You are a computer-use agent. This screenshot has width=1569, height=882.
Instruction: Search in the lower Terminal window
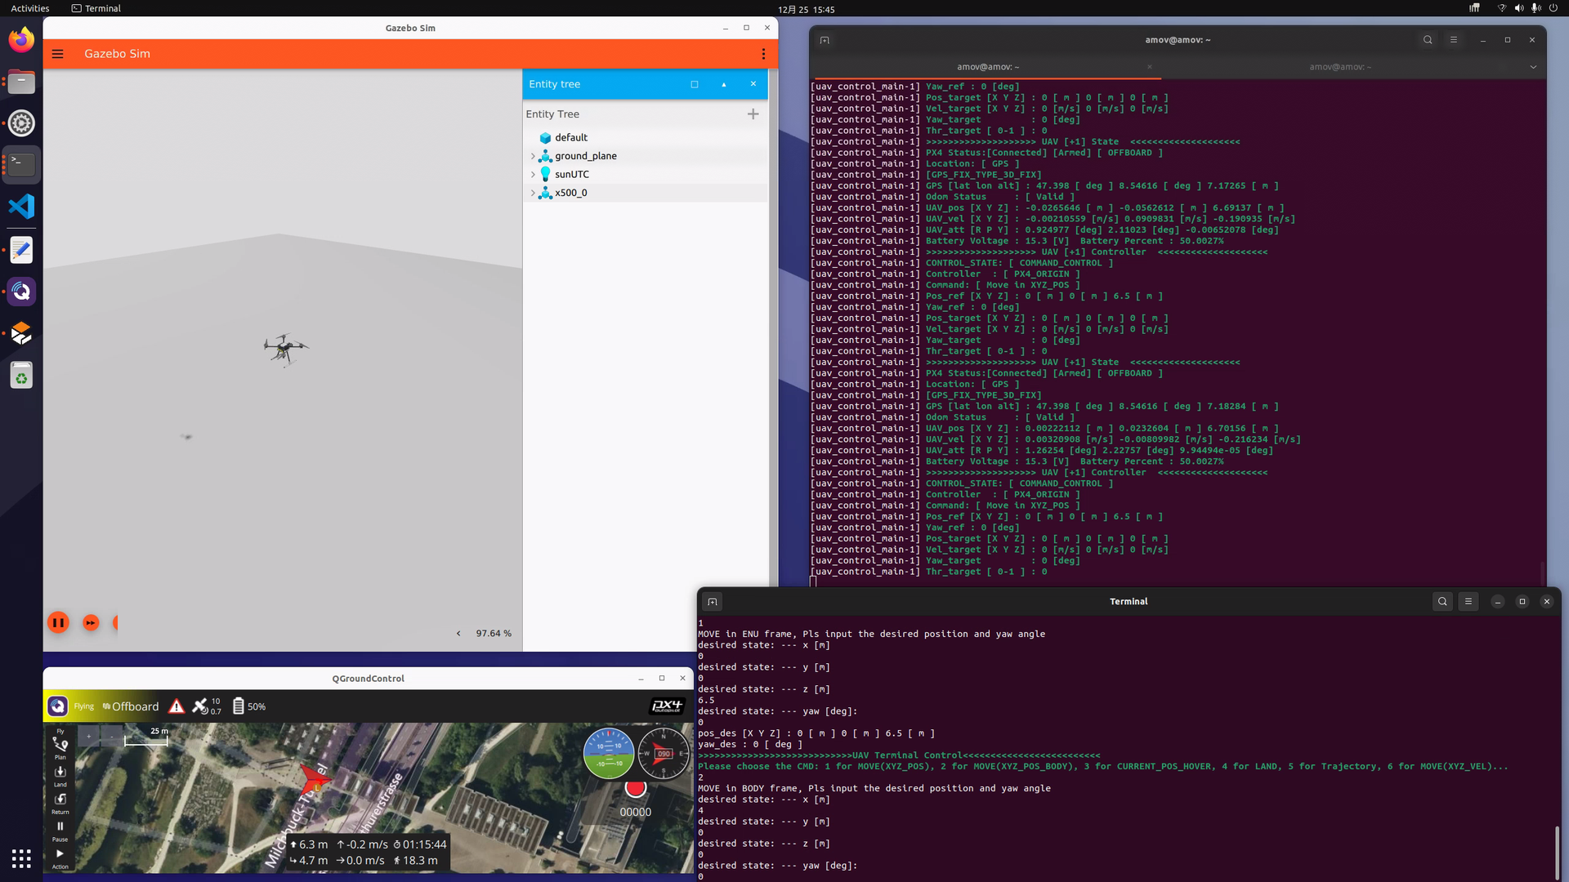click(x=1442, y=602)
